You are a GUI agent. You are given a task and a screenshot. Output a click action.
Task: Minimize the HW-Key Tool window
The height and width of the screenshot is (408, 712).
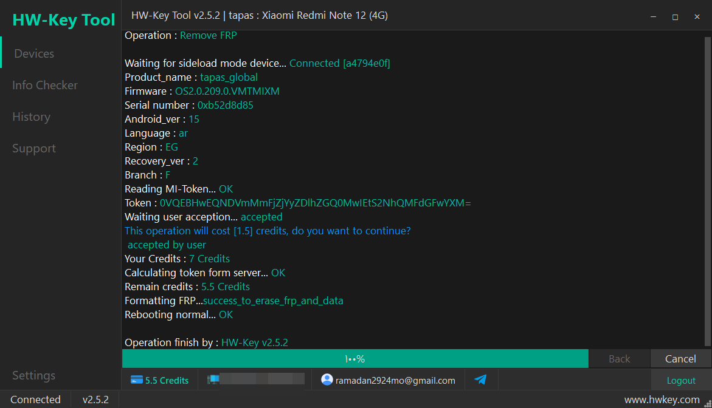point(654,17)
